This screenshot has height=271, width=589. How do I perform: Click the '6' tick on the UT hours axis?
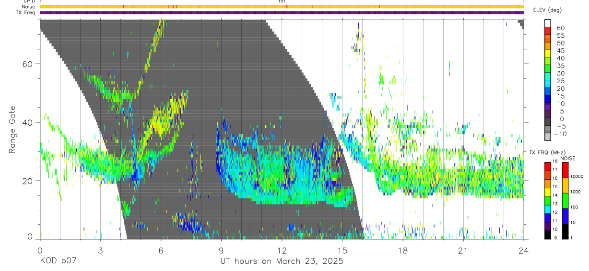pyautogui.click(x=161, y=250)
